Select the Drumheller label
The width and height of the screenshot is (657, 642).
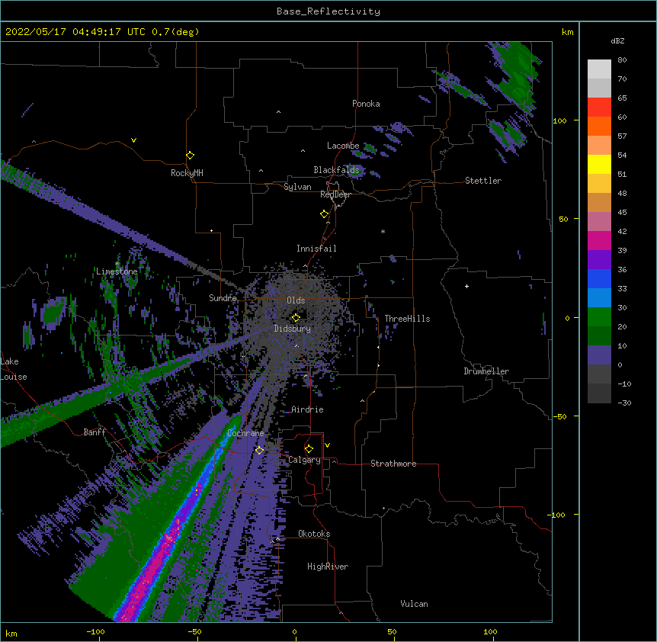tap(486, 371)
